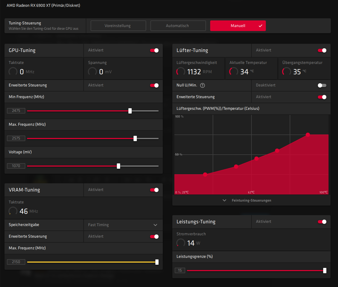Click the Voltage 1070 value field
Screen dimensions: 338x287
(x=16, y=166)
